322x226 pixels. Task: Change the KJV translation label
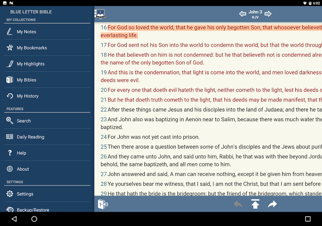pos(255,17)
